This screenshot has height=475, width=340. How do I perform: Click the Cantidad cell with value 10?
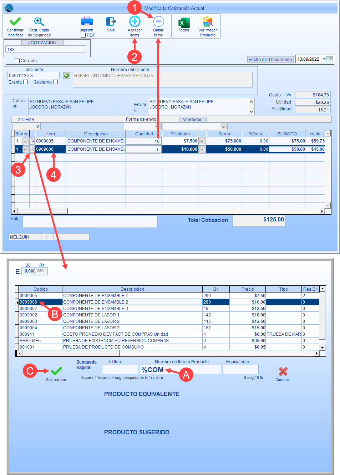pos(144,141)
